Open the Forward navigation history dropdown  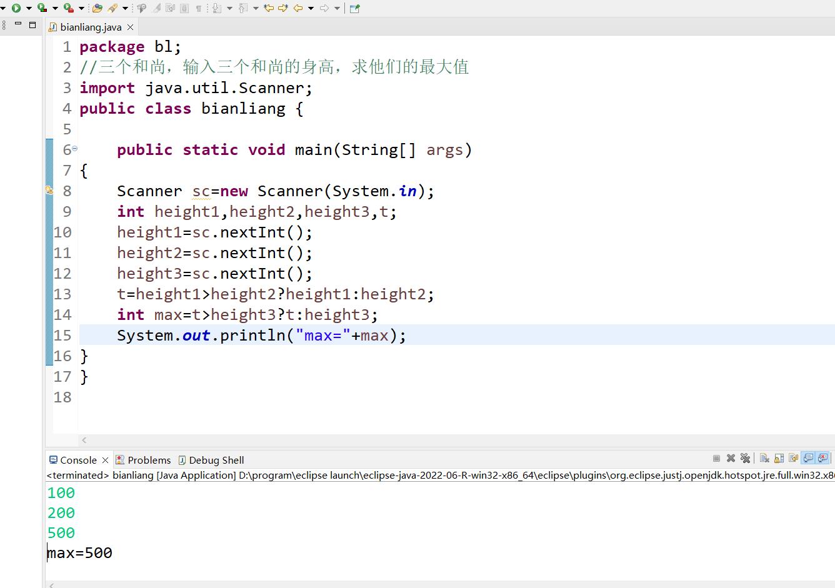pyautogui.click(x=337, y=8)
